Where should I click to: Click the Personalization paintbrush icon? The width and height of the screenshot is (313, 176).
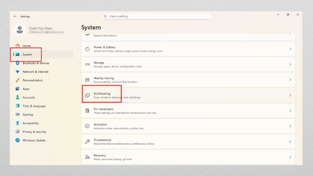(18, 80)
